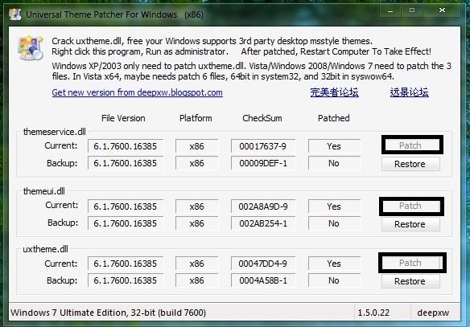Click Restore for themeui.dll

point(410,224)
